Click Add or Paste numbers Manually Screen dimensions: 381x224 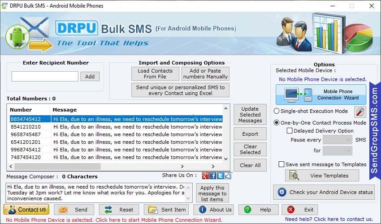coord(205,73)
